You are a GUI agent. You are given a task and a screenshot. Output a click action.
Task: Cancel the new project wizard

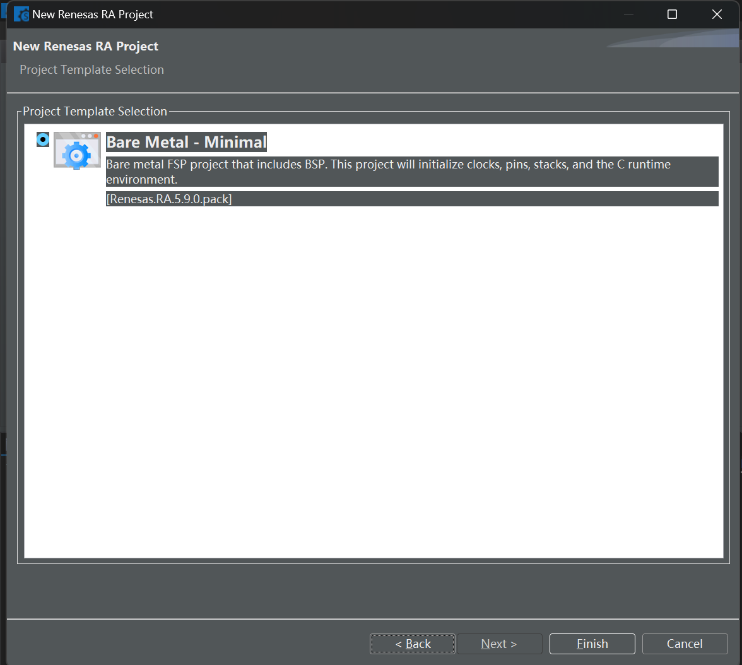pos(684,644)
